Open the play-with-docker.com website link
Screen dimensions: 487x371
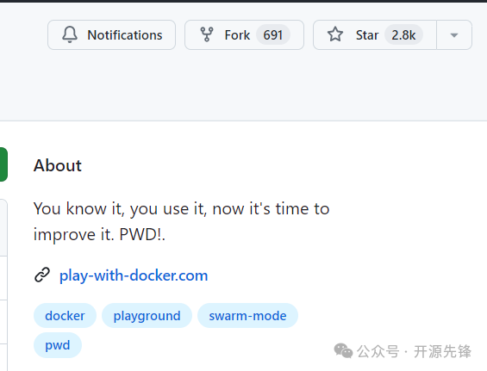click(134, 275)
